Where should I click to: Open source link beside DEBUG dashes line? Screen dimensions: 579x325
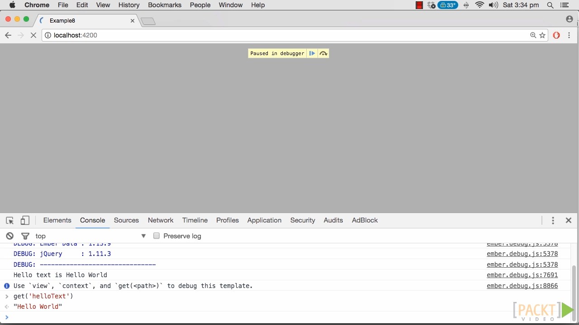click(x=522, y=265)
